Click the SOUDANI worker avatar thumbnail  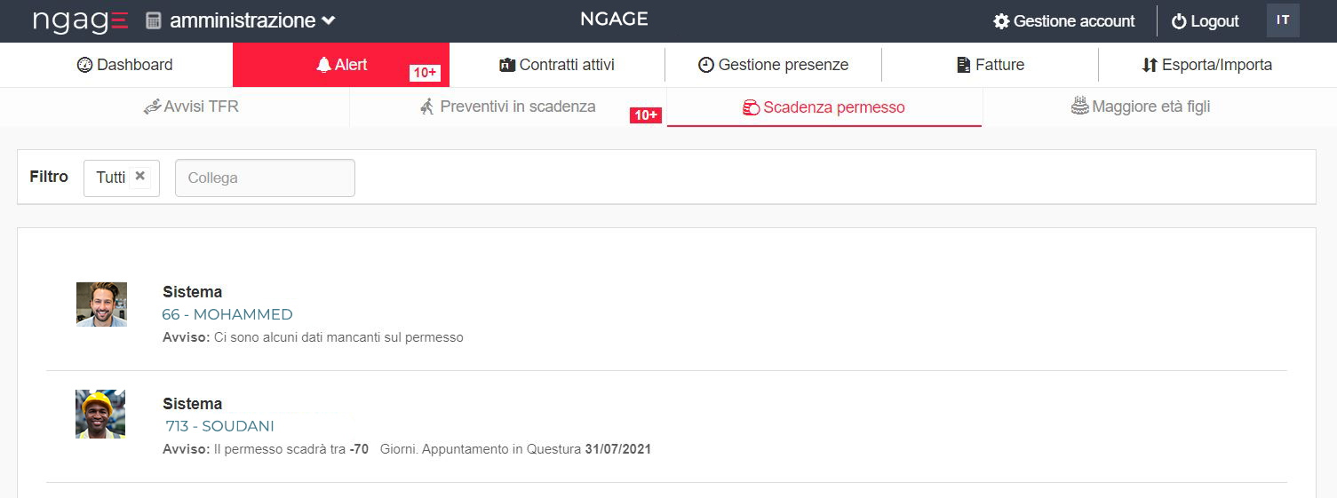(x=100, y=415)
